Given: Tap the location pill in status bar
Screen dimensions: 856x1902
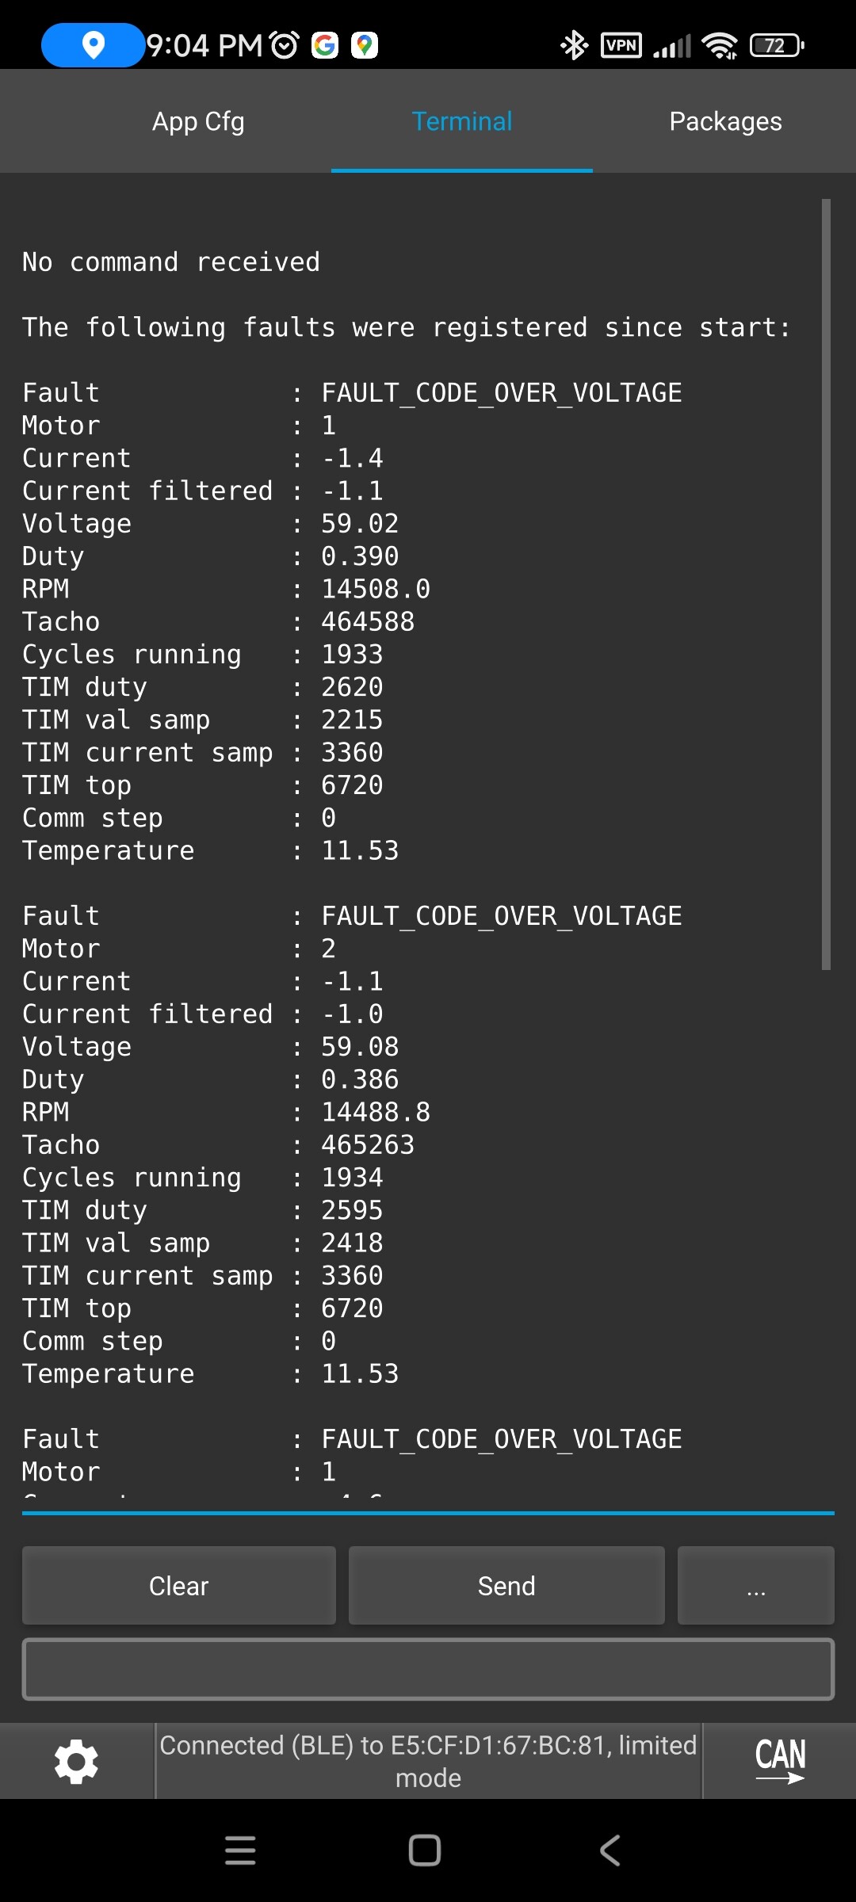Looking at the screenshot, I should (x=93, y=45).
